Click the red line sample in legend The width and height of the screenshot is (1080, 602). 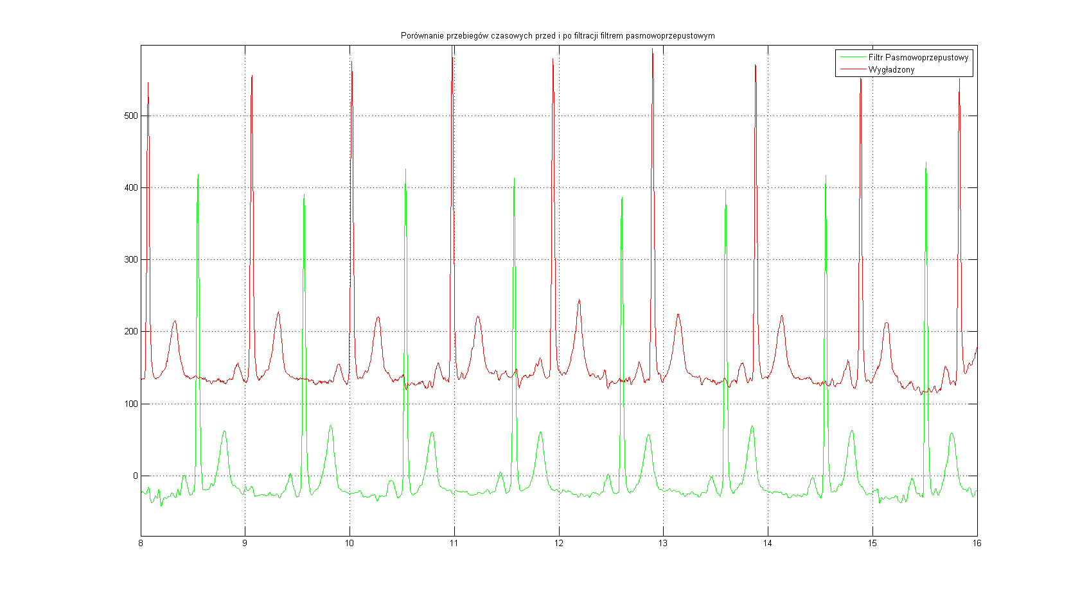tap(852, 69)
